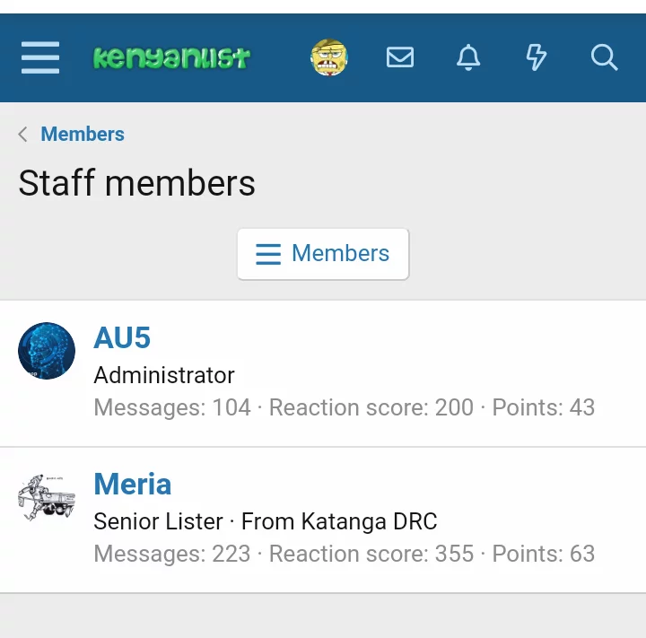
Task: Go to the Members breadcrumb link
Action: pos(83,135)
